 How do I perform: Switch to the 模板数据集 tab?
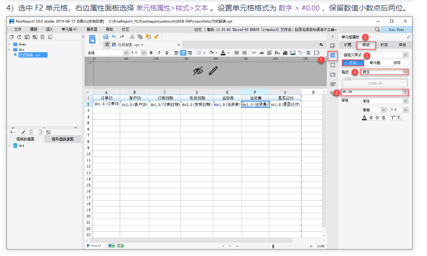pyautogui.click(x=25, y=139)
